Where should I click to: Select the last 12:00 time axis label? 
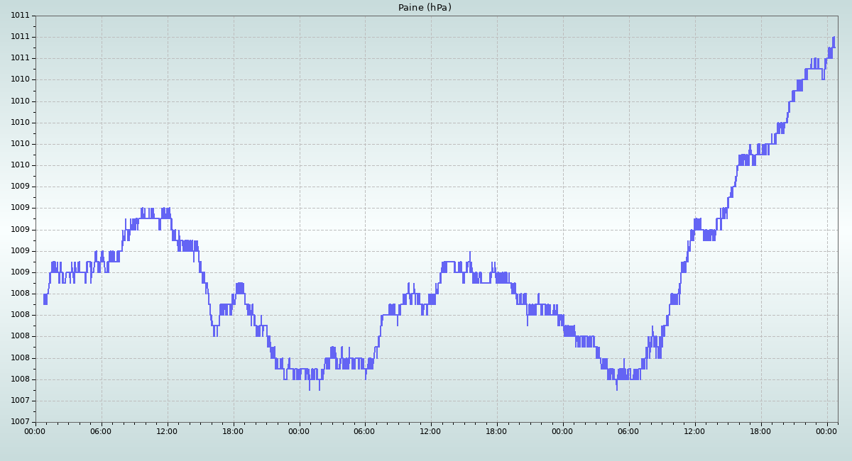pos(695,431)
